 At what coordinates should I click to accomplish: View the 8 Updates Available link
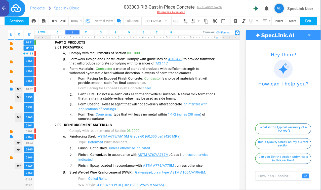pos(171,12)
